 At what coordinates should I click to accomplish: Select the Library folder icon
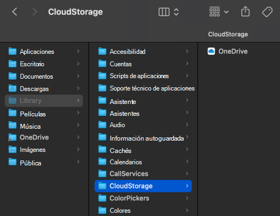(x=12, y=101)
